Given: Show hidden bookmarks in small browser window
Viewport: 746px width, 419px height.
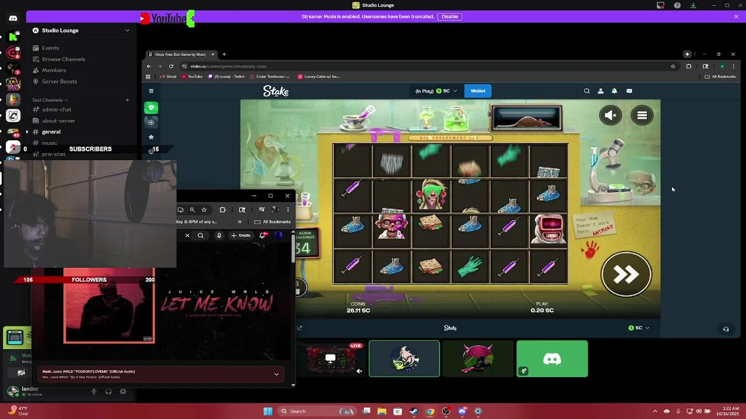Looking at the screenshot, I should coord(239,222).
